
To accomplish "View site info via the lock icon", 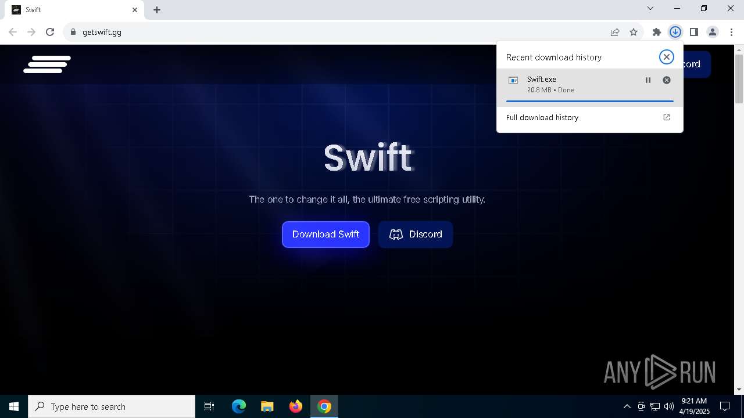I will pos(73,32).
